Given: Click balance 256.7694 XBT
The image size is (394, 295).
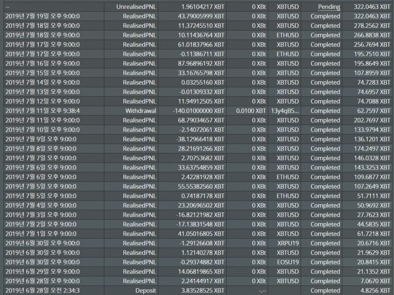Looking at the screenshot, I should coord(372,44).
